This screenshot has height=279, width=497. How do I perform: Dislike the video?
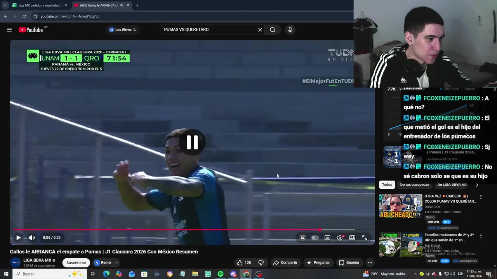261,263
